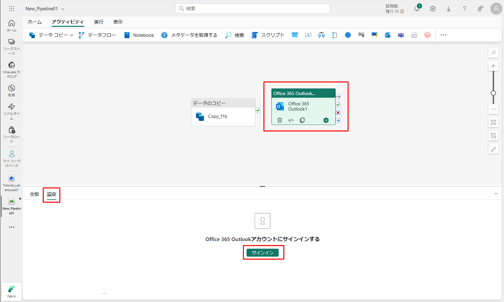Open Tutorial_Lakehouse01 in the sidebar
Image resolution: width=504 pixels, height=302 pixels.
[x=12, y=183]
